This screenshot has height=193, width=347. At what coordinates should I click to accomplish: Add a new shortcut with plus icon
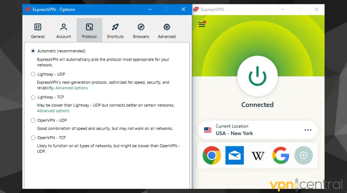pyautogui.click(x=303, y=155)
